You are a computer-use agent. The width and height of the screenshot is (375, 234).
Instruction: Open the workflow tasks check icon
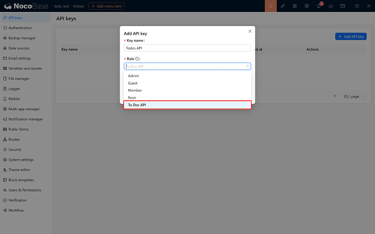pyautogui.click(x=331, y=6)
